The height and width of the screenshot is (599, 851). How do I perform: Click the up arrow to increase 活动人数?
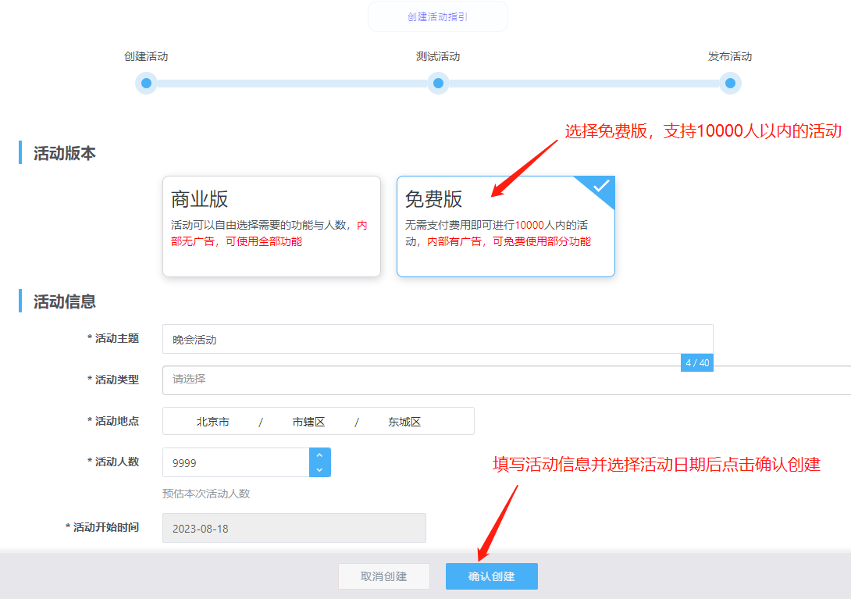click(x=319, y=455)
